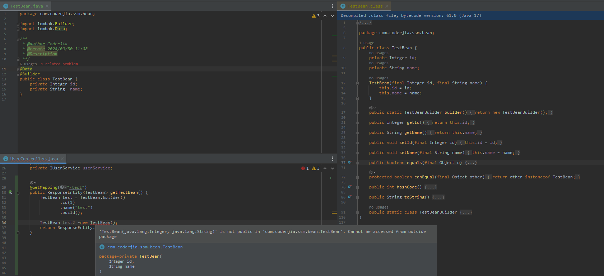Viewport: 604px width, 276px height.
Task: Go to previous highlighted problem in UserController.java
Action: click(x=325, y=168)
